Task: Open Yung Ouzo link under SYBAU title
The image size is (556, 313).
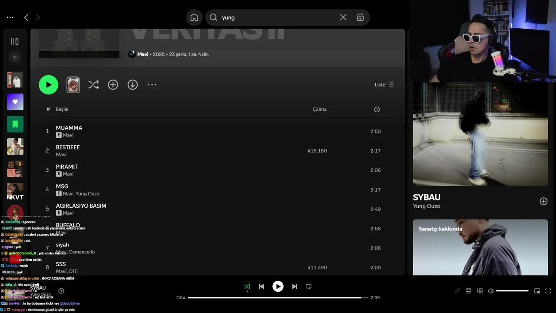Action: pyautogui.click(x=427, y=206)
